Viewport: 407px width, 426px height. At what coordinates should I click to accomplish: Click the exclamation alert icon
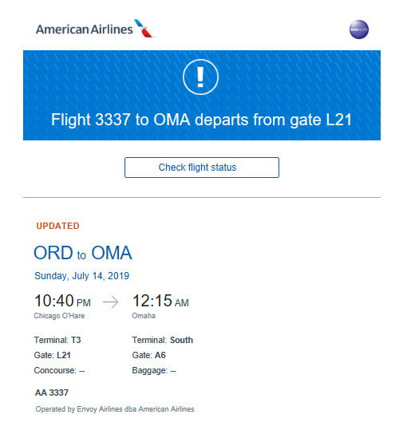tap(200, 77)
